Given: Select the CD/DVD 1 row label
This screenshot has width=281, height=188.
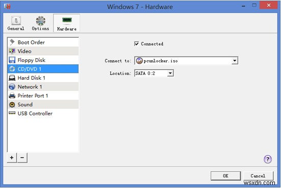Looking at the screenshot, I should click(30, 69).
